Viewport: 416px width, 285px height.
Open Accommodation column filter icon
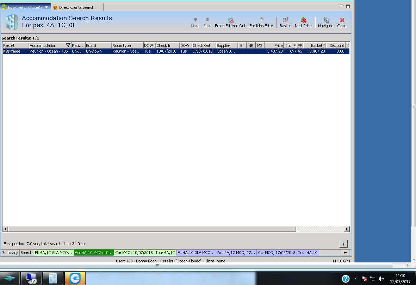click(68, 46)
